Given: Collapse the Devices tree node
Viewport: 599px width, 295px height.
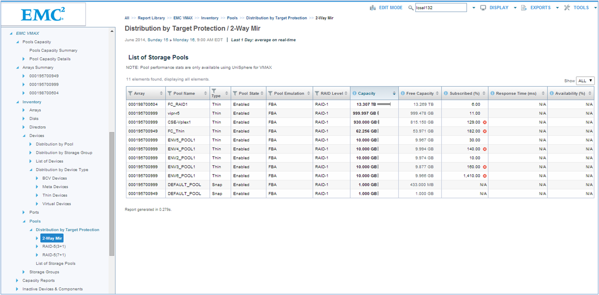Looking at the screenshot, I should 24,136.
